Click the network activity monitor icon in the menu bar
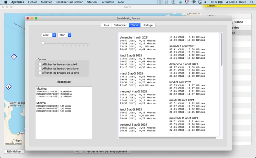This screenshot has height=158, width=256. [162, 2]
